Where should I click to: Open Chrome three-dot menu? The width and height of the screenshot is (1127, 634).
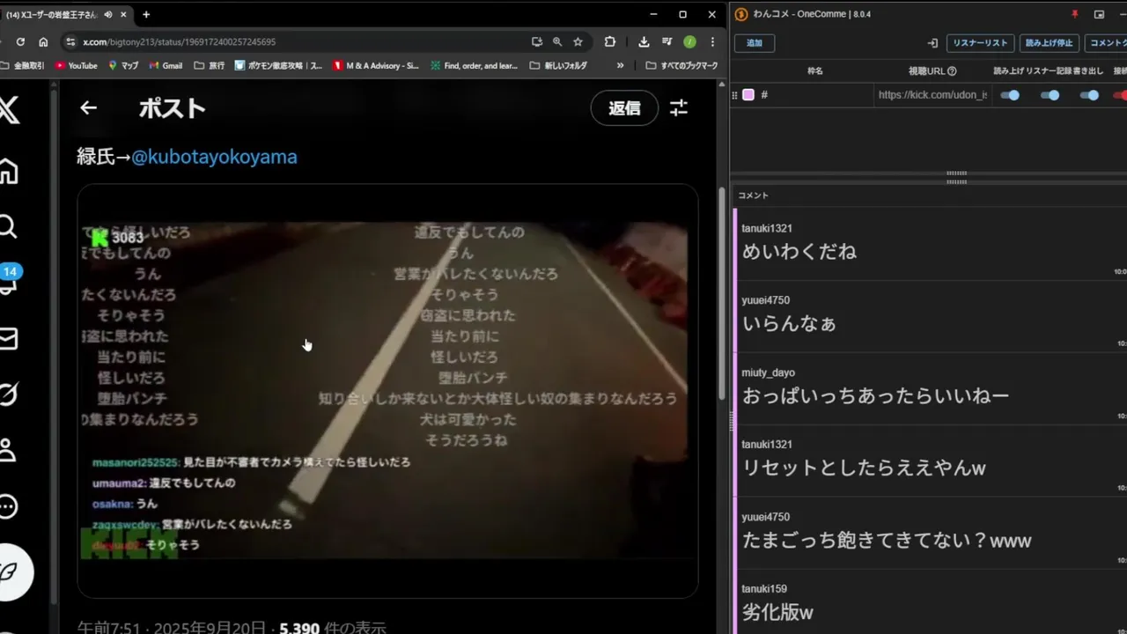[712, 41]
